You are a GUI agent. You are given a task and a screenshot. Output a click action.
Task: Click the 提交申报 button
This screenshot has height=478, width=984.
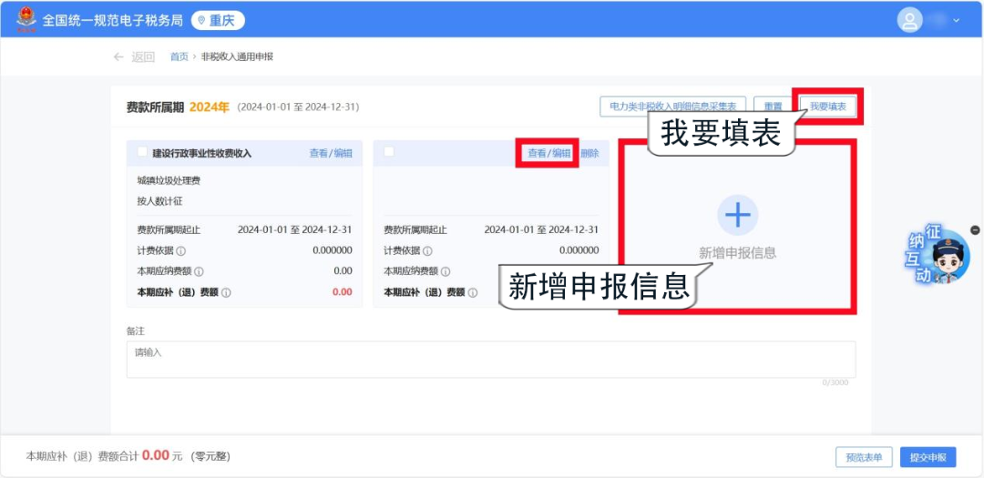click(928, 457)
